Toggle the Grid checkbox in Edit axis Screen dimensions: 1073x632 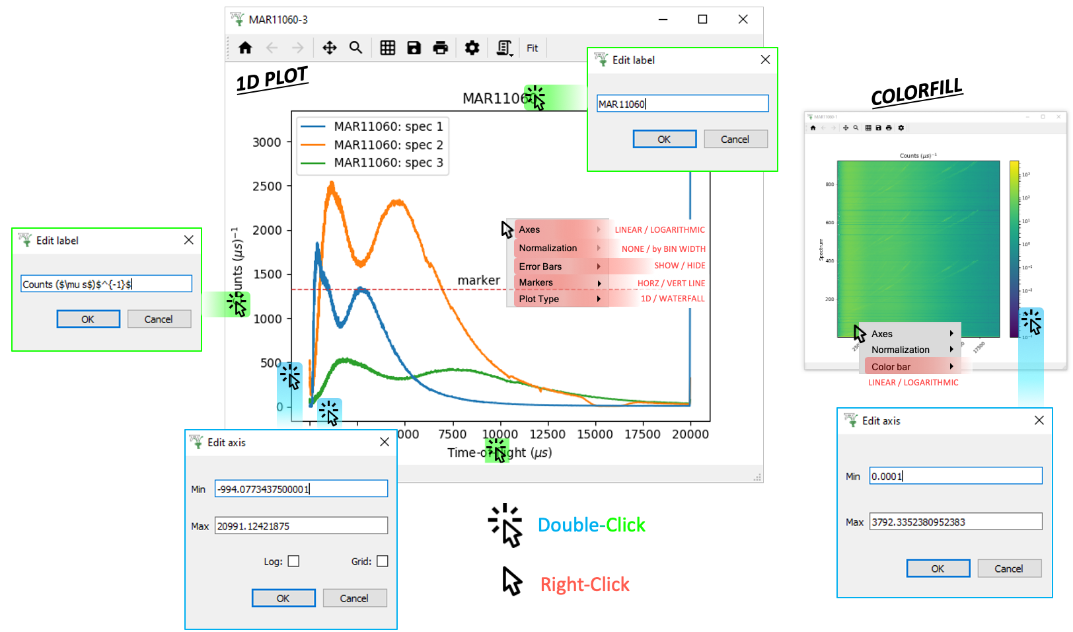383,561
